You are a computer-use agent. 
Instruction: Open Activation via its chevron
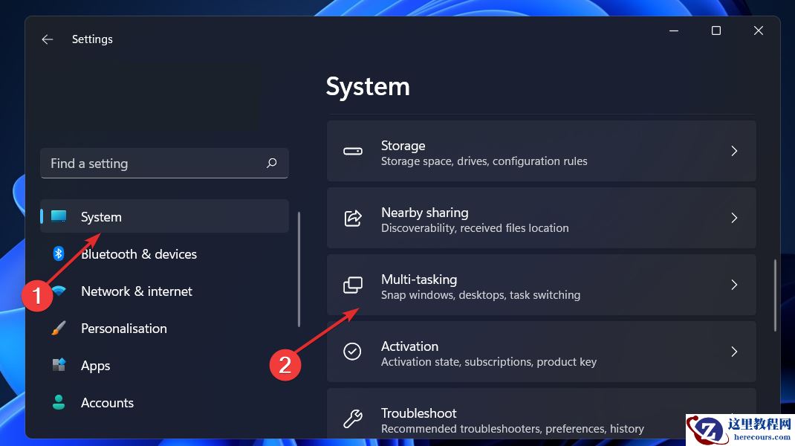pos(734,352)
